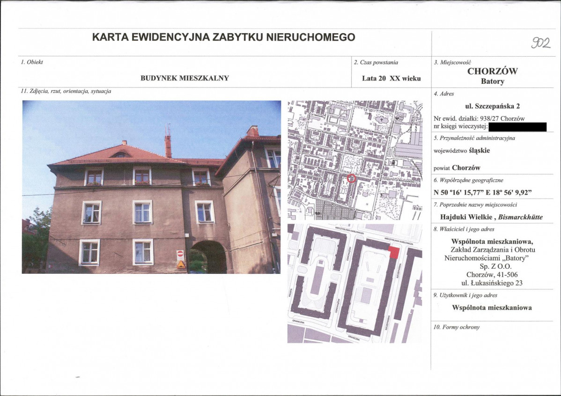
Task: Click the line 'Zakład Zarządzania i Obrotu'
Action: click(493, 249)
